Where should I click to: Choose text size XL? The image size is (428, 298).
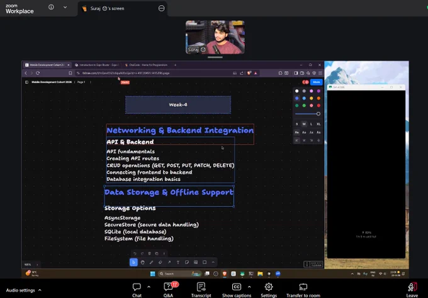point(318,124)
